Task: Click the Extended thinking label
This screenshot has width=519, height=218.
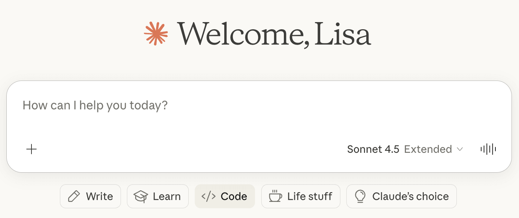Action: point(428,149)
